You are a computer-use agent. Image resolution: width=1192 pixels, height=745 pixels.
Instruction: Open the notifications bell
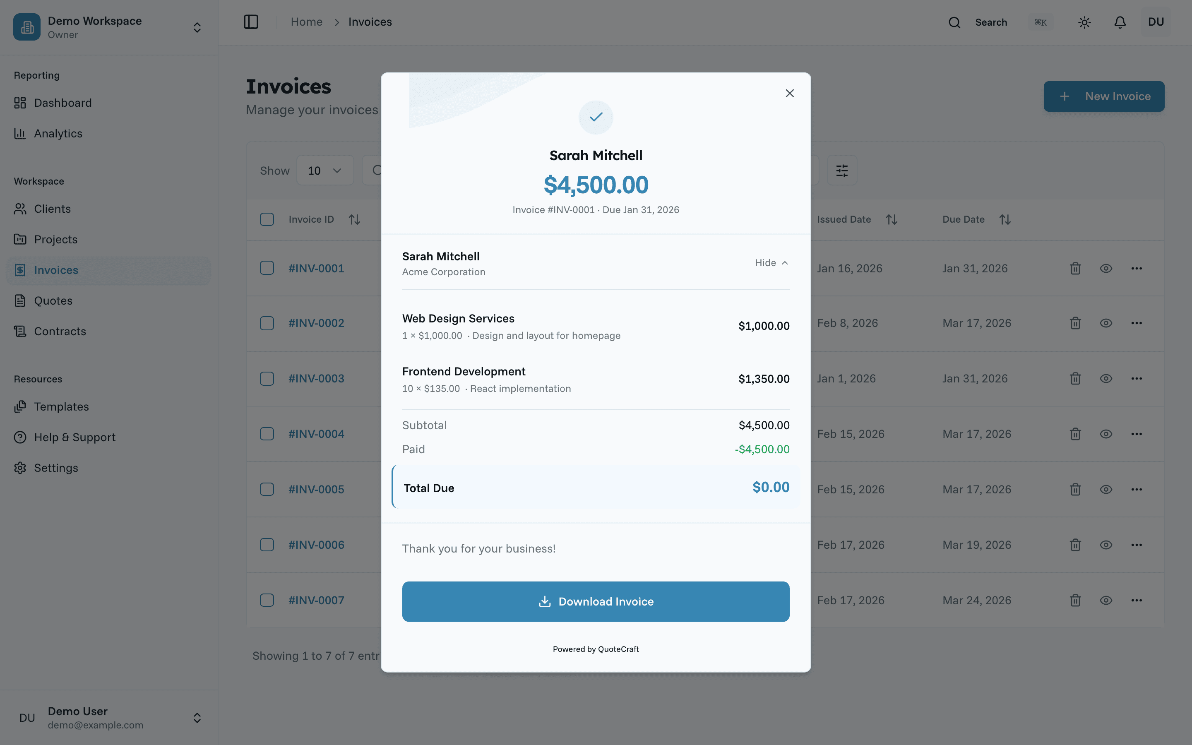click(x=1120, y=22)
